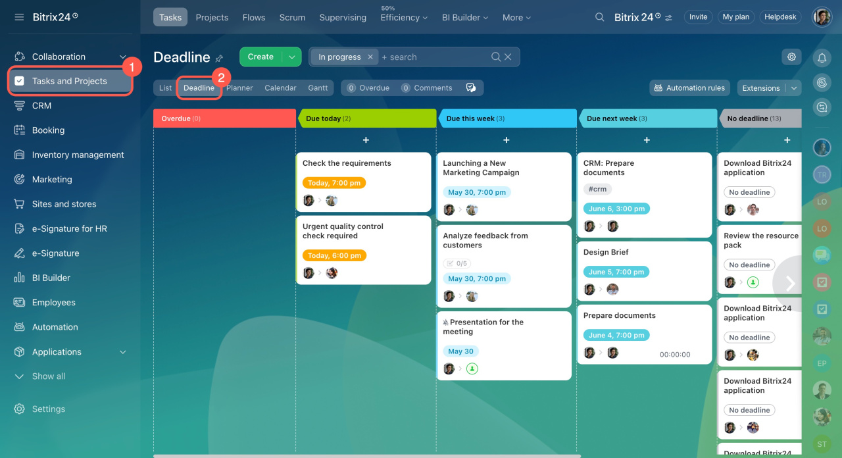Remove the In progress filter chip
842x458 pixels.
tap(370, 57)
